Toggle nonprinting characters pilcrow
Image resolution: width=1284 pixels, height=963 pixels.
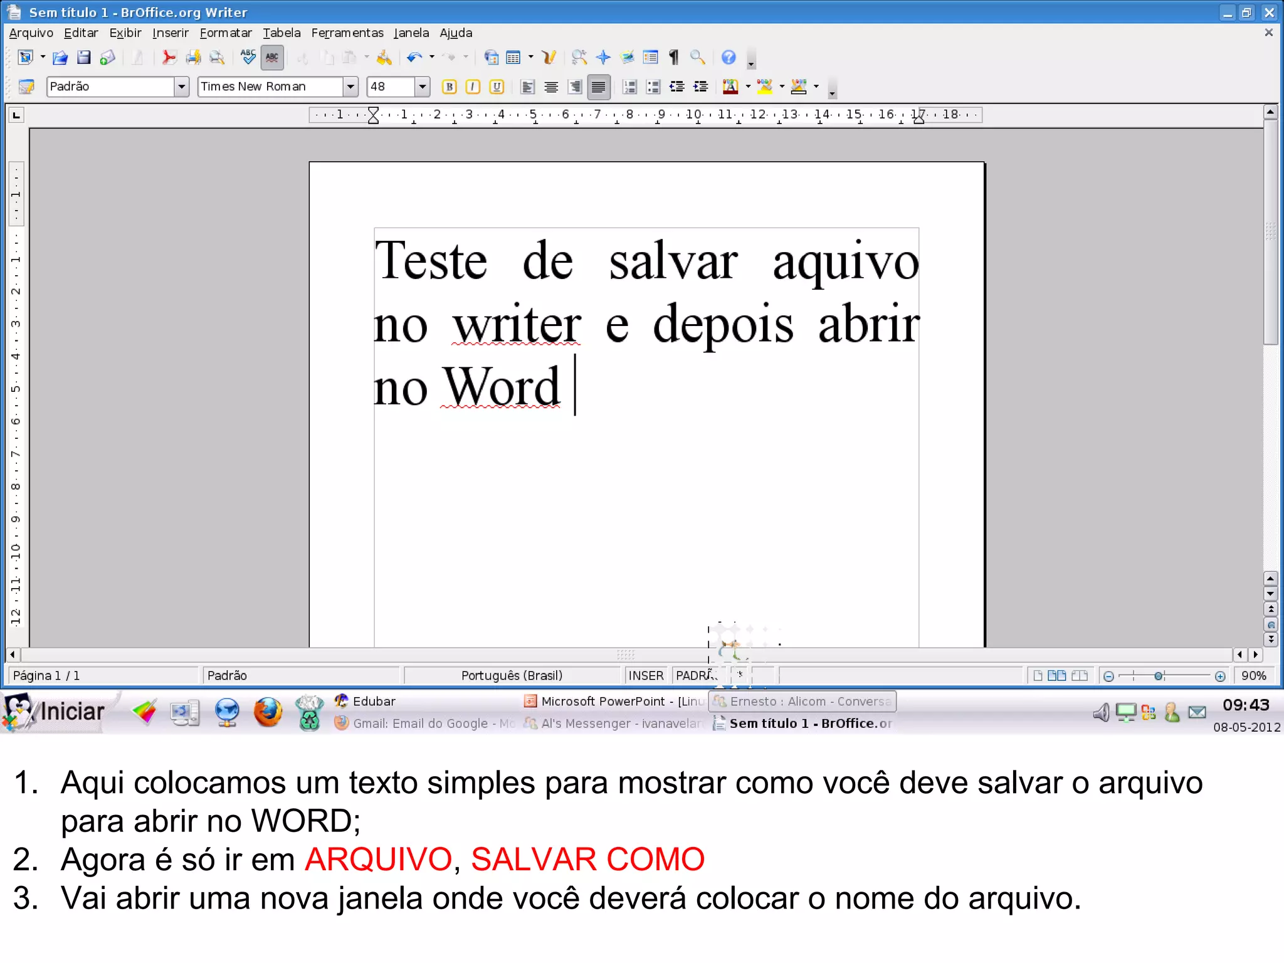(x=674, y=58)
